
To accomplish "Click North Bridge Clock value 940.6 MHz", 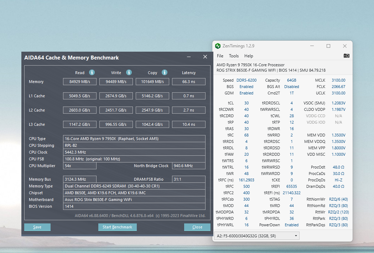I will point(189,166).
